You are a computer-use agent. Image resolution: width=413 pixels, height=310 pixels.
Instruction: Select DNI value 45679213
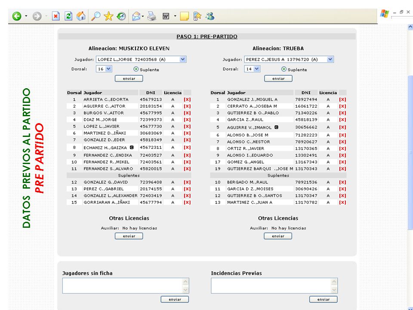pos(151,99)
